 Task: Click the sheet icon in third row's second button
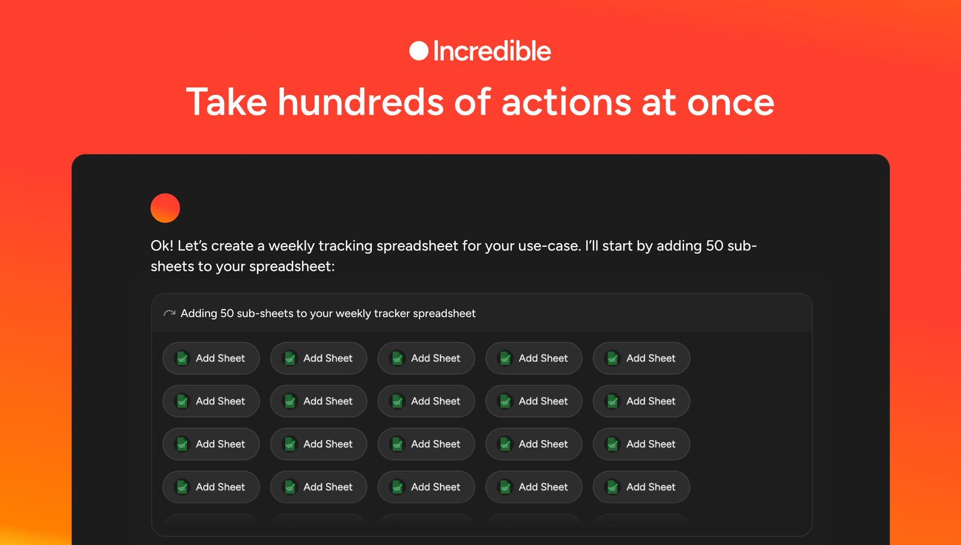coord(290,444)
